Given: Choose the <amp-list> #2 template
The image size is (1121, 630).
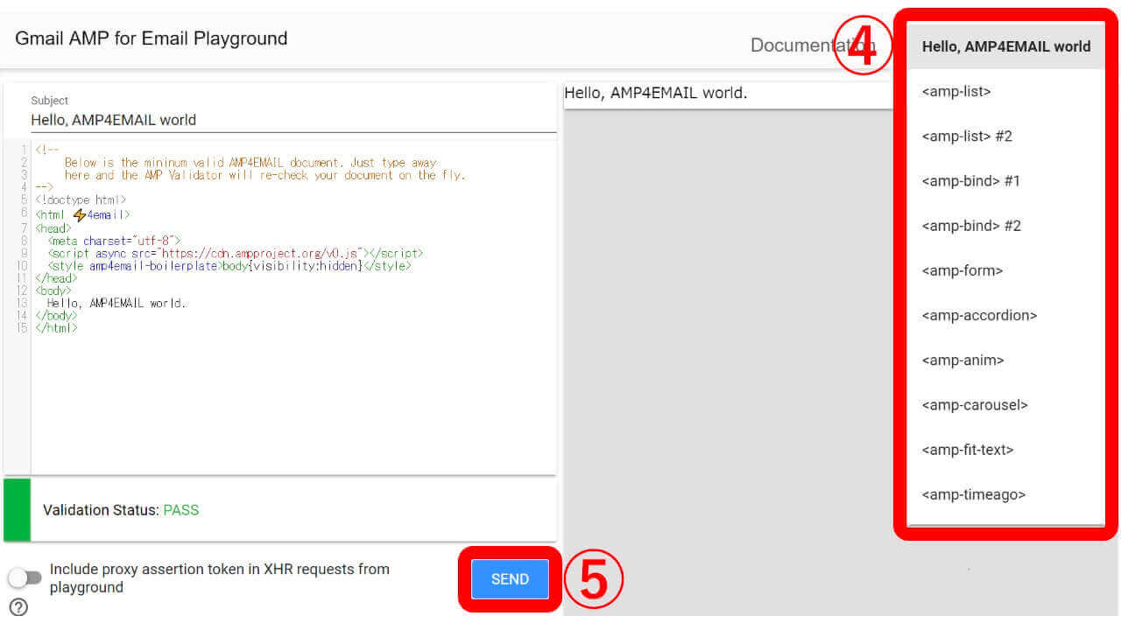Looking at the screenshot, I should point(967,136).
